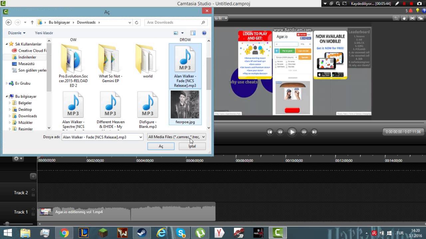Take a Bandicam screenshot with camera icon
Viewport: 426px width, 239px height.
(419, 4)
